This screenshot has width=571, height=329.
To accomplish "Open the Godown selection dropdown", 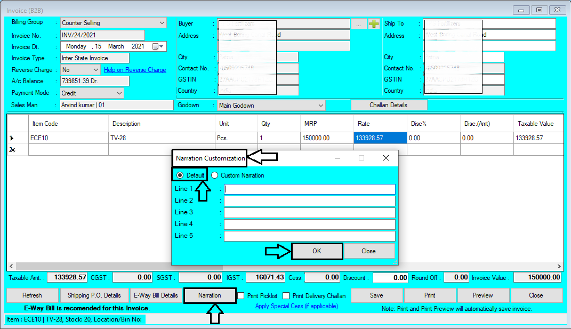I will pos(320,105).
